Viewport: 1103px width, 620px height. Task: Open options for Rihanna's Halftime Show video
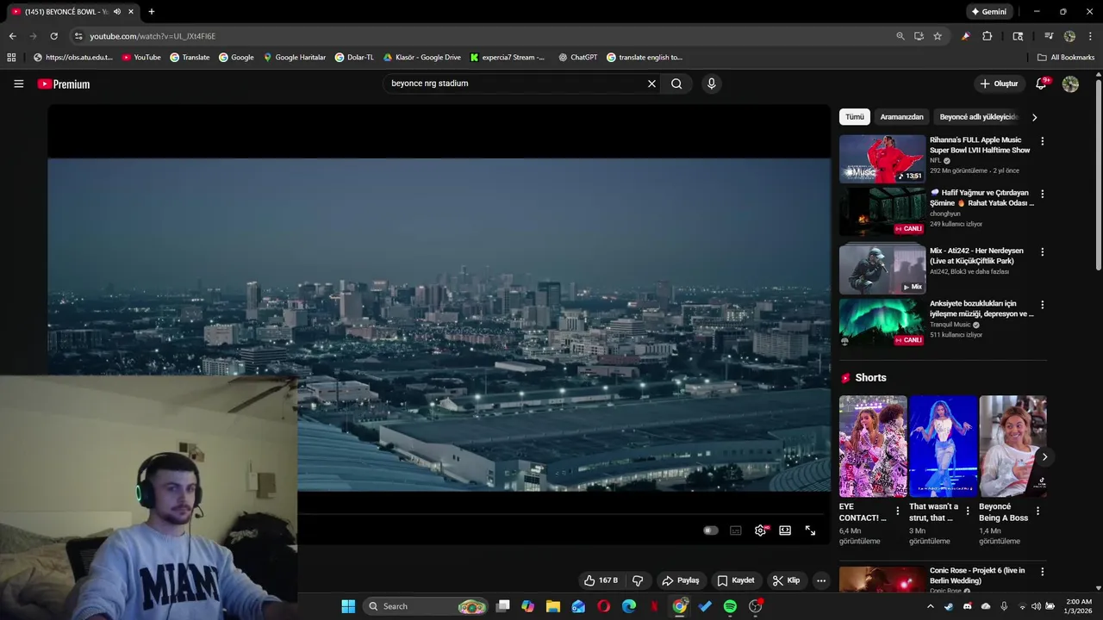pos(1042,141)
